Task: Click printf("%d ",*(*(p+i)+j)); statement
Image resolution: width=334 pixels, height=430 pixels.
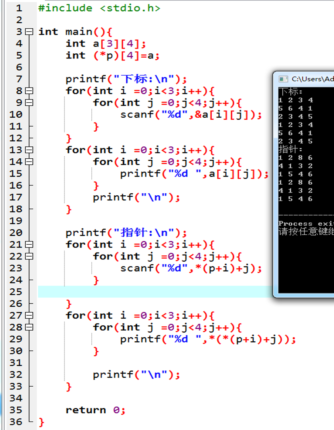Action: [208, 339]
